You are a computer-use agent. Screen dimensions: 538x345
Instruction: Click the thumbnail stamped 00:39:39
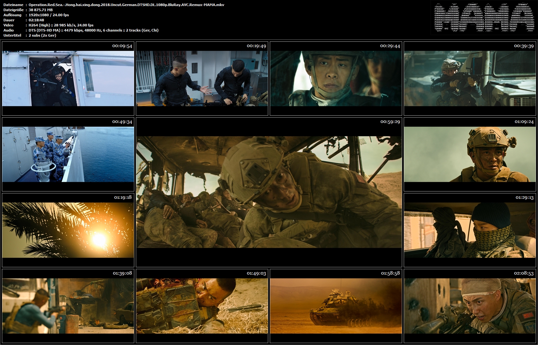pos(470,78)
